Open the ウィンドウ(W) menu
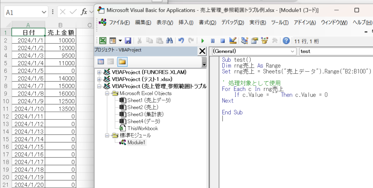 (334, 23)
